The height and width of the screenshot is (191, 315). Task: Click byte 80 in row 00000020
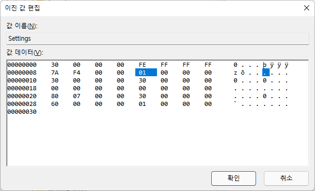(x=55, y=96)
